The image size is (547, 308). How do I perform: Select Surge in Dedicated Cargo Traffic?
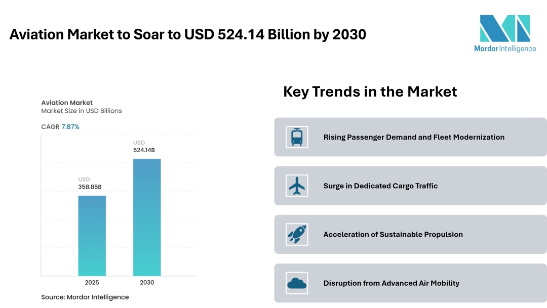380,186
